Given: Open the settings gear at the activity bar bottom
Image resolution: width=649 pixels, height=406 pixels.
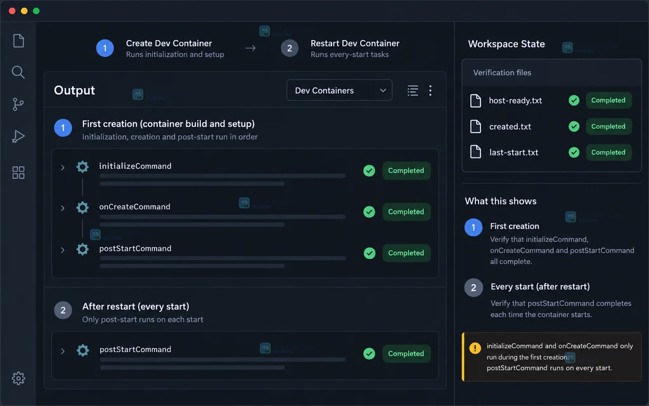Looking at the screenshot, I should pyautogui.click(x=18, y=378).
